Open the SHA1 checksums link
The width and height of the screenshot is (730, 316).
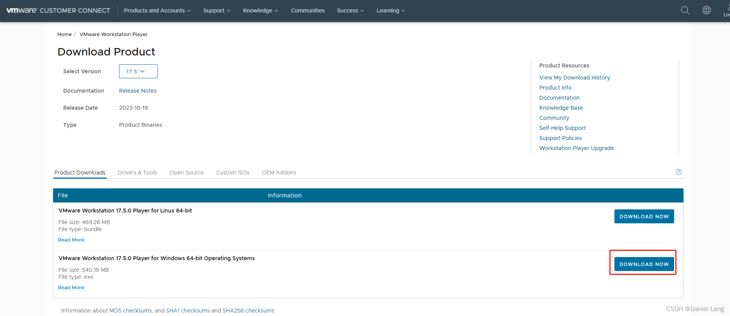pos(188,311)
